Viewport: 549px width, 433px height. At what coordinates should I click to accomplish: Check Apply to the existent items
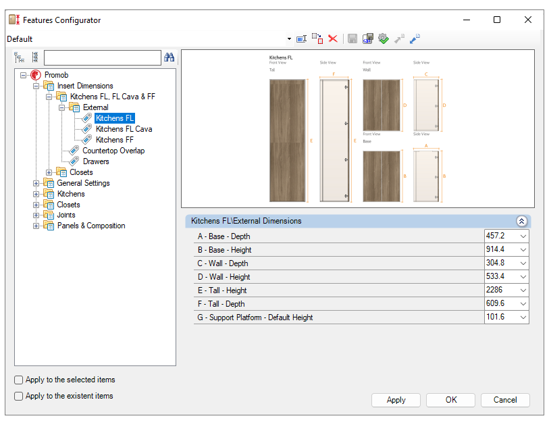(19, 397)
